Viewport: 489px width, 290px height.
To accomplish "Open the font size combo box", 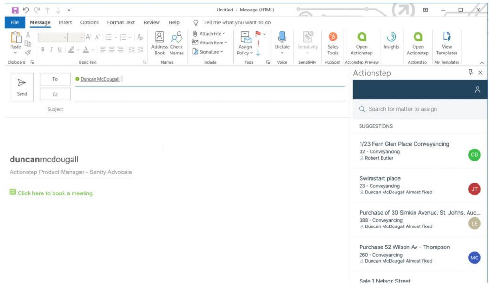I will [x=76, y=37].
